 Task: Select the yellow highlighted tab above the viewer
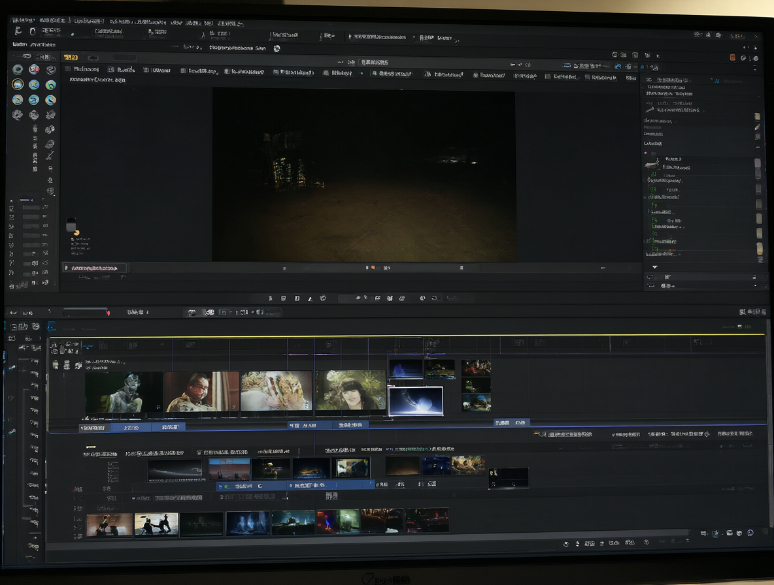71,57
